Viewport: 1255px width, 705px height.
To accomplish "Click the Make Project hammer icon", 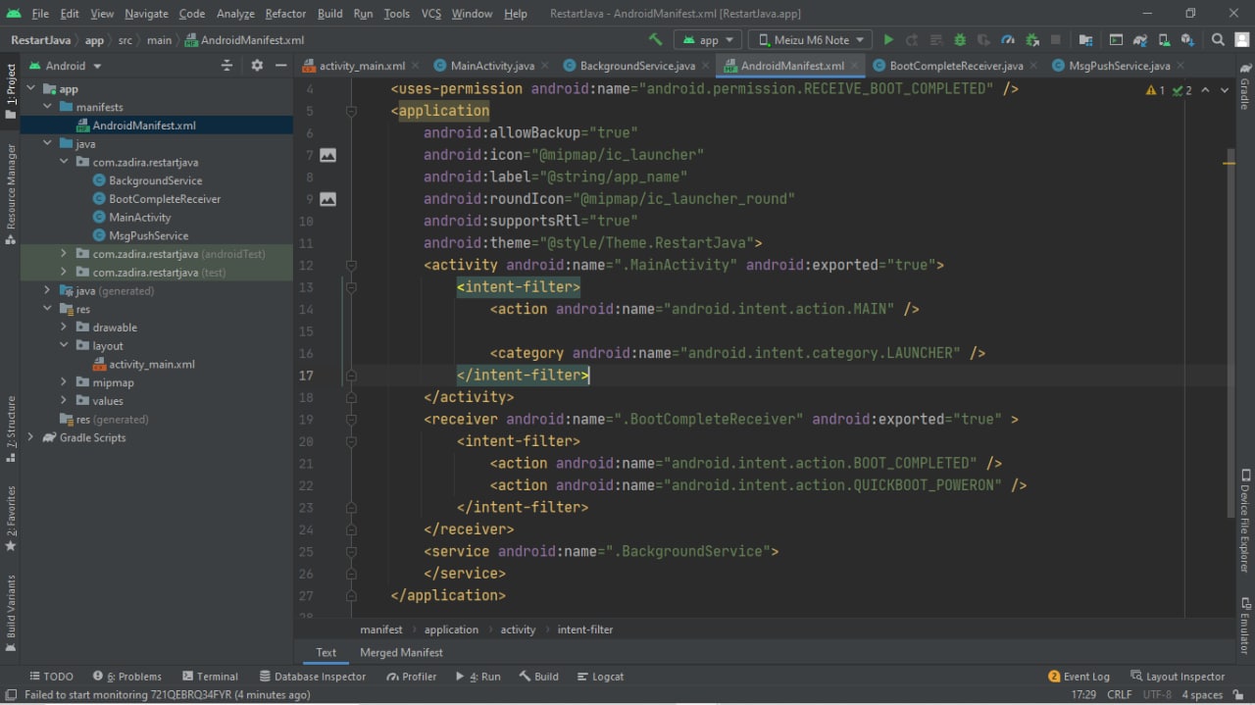I will 655,40.
